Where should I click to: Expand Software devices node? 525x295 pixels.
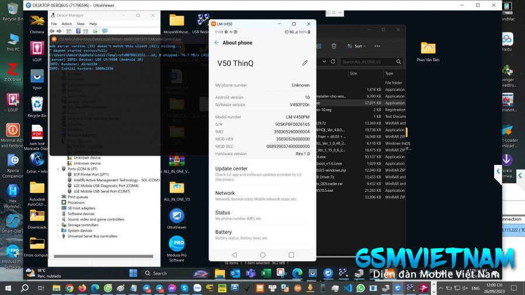(x=58, y=214)
